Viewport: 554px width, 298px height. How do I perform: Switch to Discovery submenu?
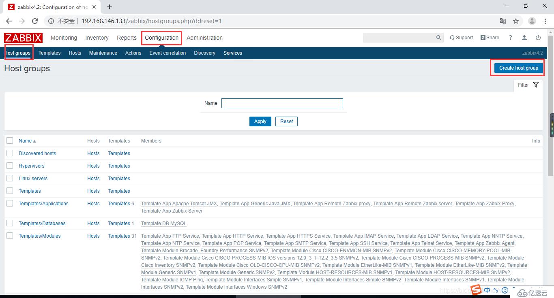coord(204,53)
